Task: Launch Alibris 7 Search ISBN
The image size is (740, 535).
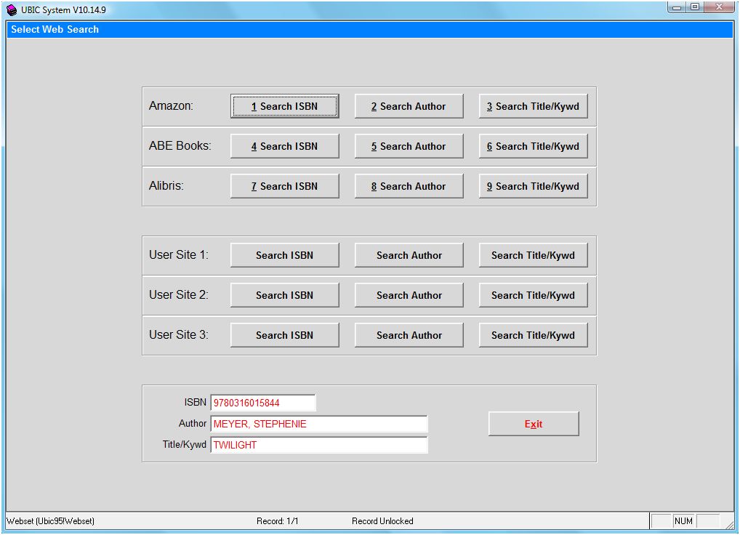Action: 284,186
